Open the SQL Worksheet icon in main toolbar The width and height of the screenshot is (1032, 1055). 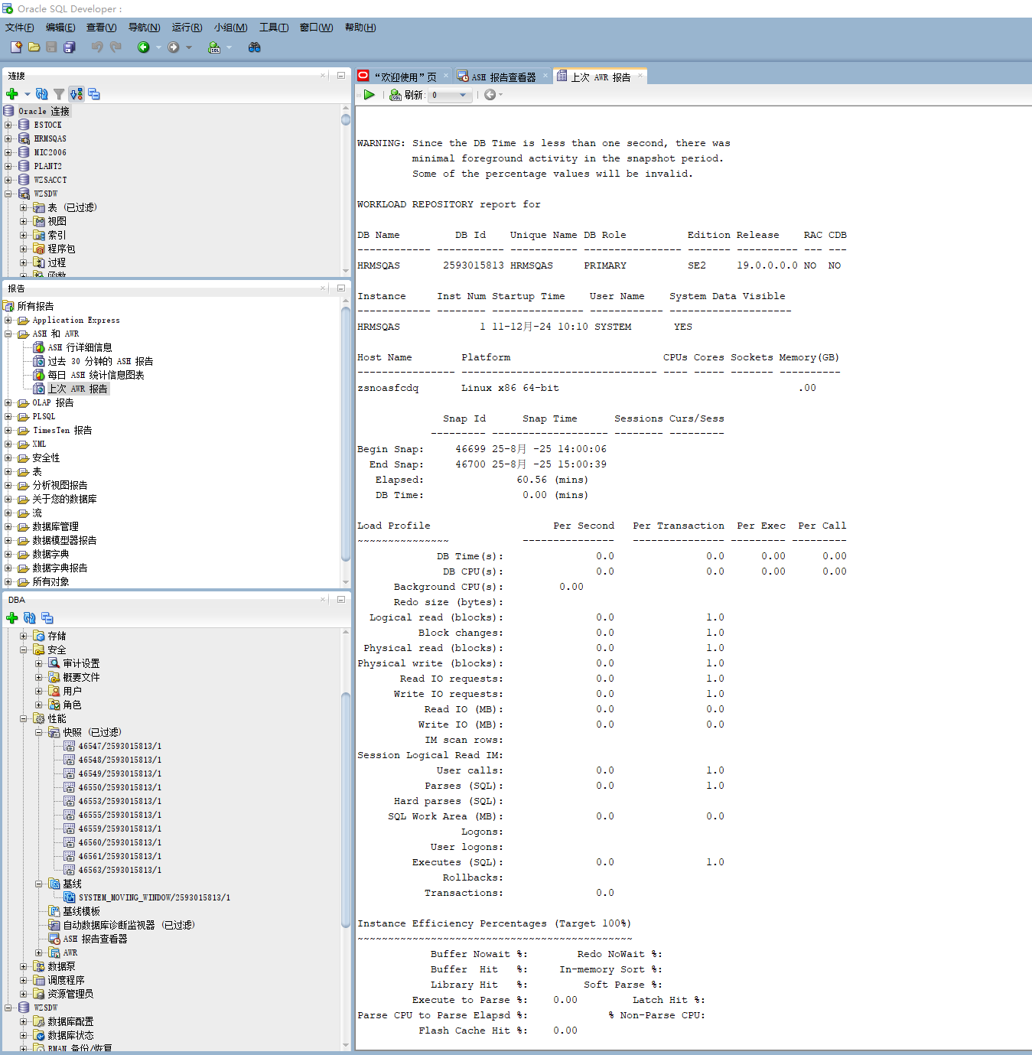(214, 47)
